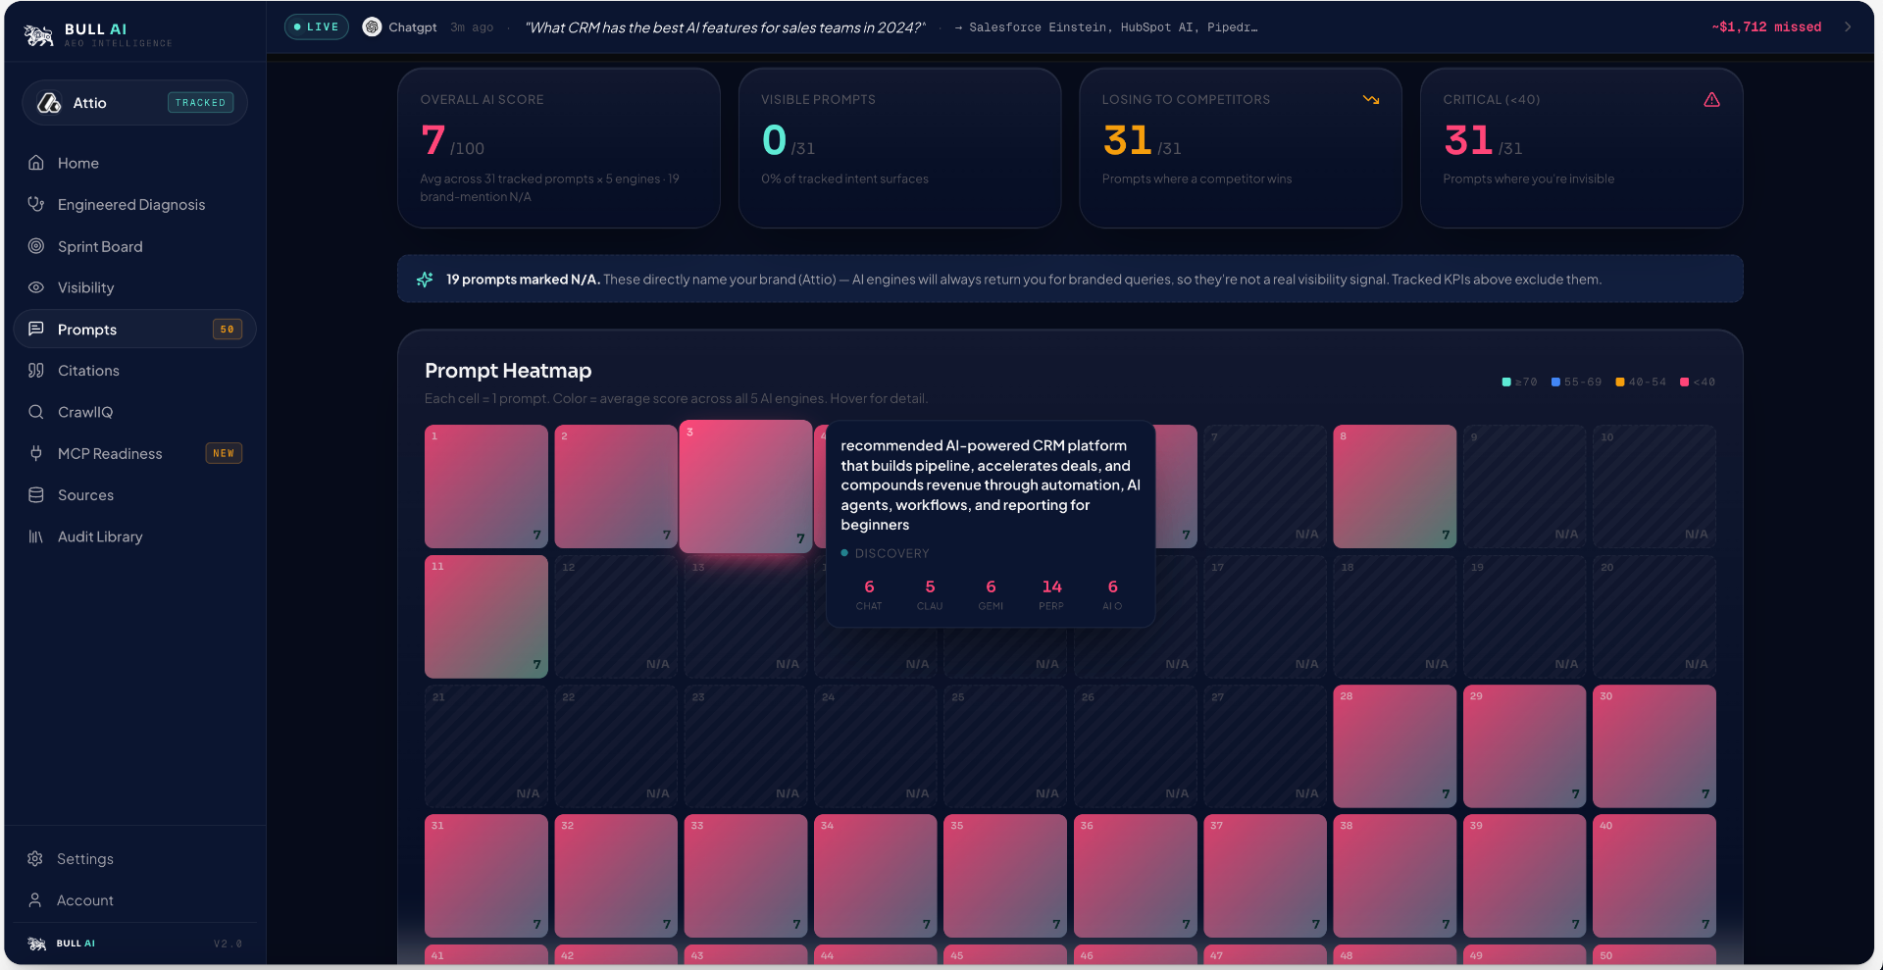Click the Home house icon
This screenshot has width=1883, height=970.
[36, 163]
